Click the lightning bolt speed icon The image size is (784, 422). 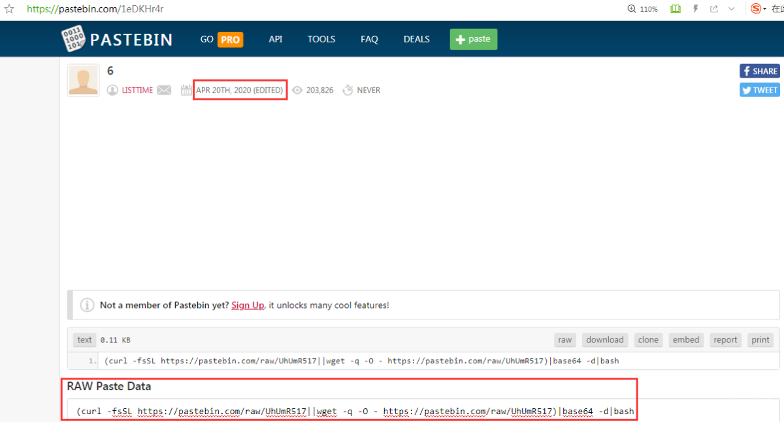click(696, 9)
